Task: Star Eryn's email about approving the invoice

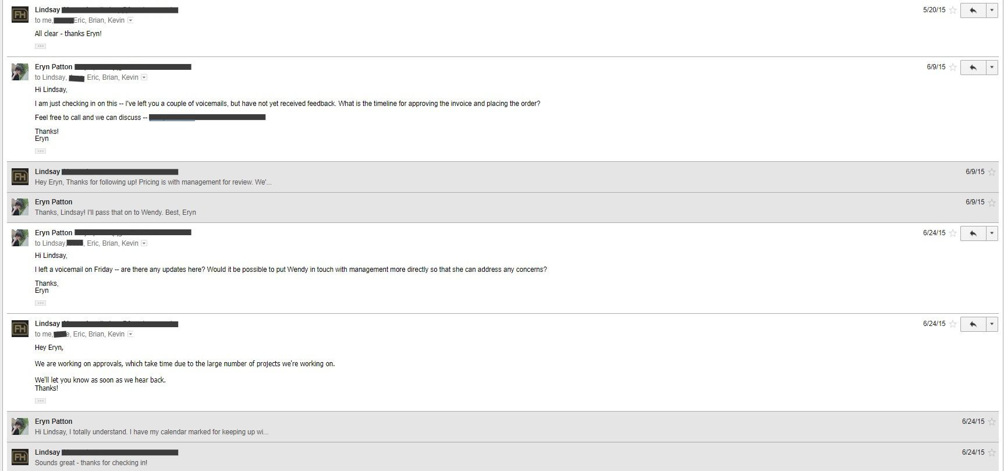Action: [x=953, y=67]
